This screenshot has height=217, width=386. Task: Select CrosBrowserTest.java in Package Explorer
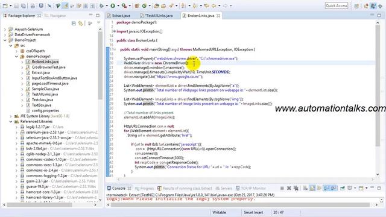48,67
